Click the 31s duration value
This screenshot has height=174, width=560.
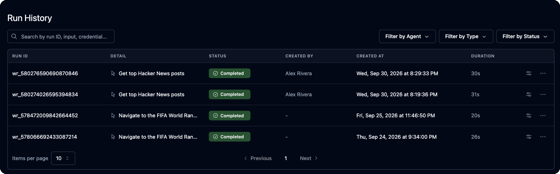(x=475, y=94)
